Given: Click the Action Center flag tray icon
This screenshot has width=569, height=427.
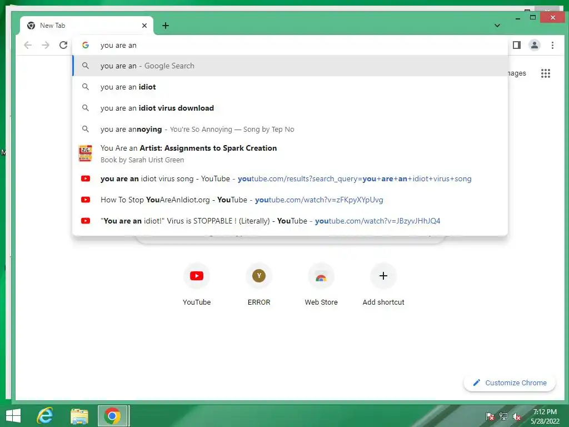Looking at the screenshot, I should pos(490,416).
